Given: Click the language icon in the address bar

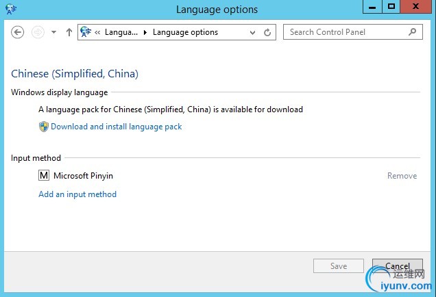Looking at the screenshot, I should coord(86,31).
